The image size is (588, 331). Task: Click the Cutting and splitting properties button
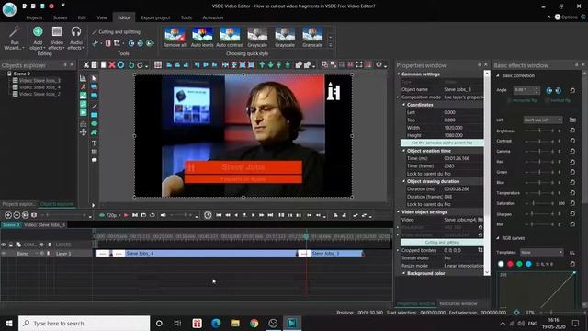442,243
